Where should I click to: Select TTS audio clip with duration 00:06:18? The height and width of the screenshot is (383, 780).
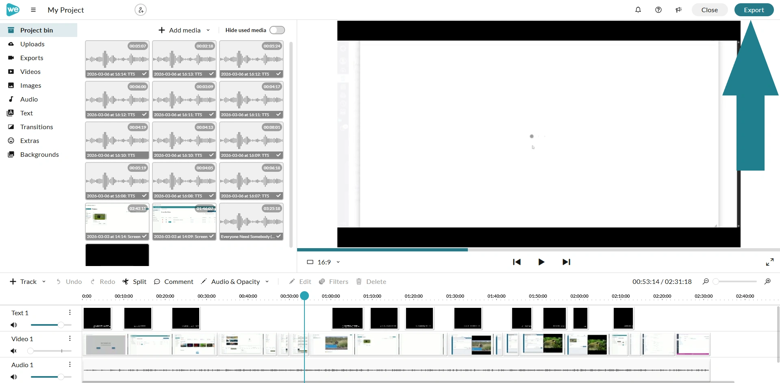coord(251,181)
